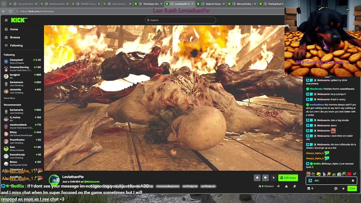Switch to the SauceSuh Stream tab
This screenshot has width=361, height=203.
23,4
